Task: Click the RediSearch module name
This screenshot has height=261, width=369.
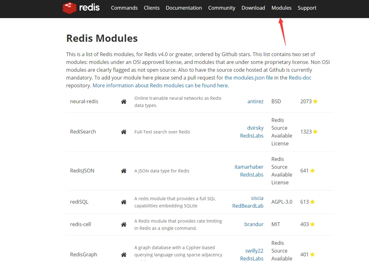Action: [x=83, y=131]
